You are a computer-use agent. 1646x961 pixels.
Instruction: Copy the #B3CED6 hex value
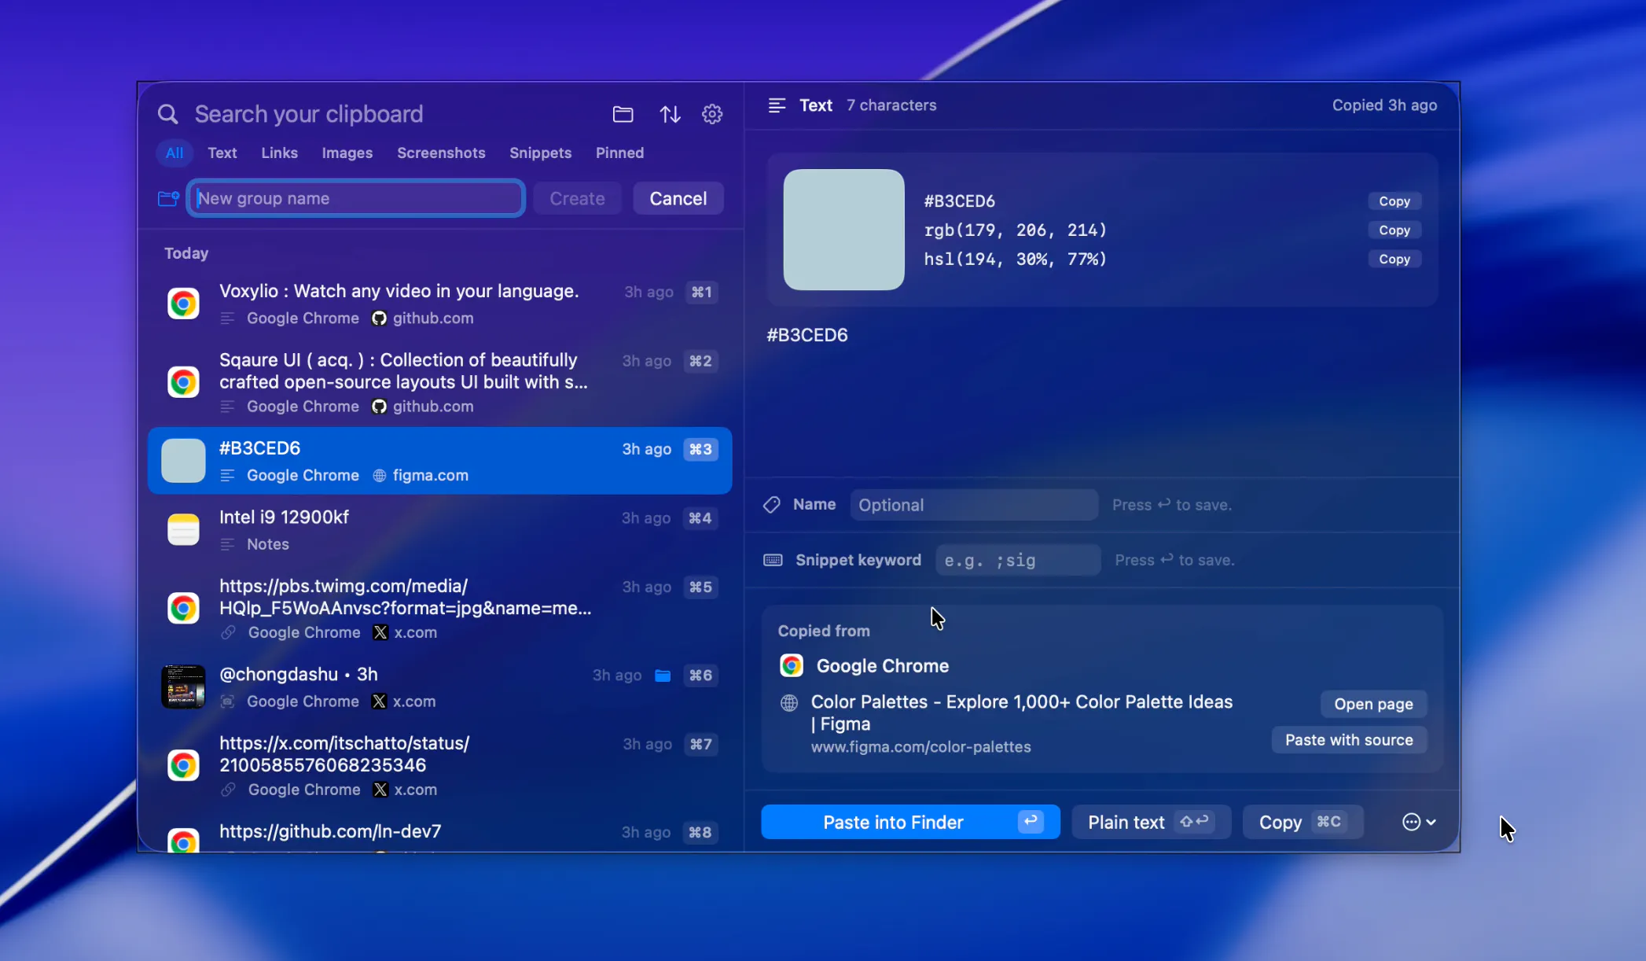(1394, 201)
